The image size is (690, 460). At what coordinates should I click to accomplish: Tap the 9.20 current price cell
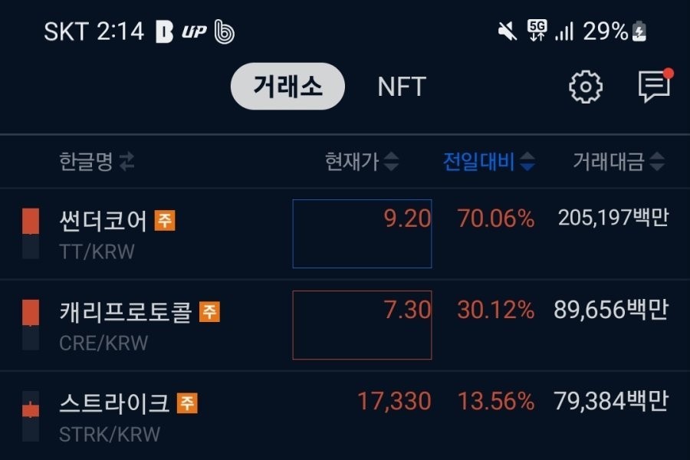coord(362,233)
